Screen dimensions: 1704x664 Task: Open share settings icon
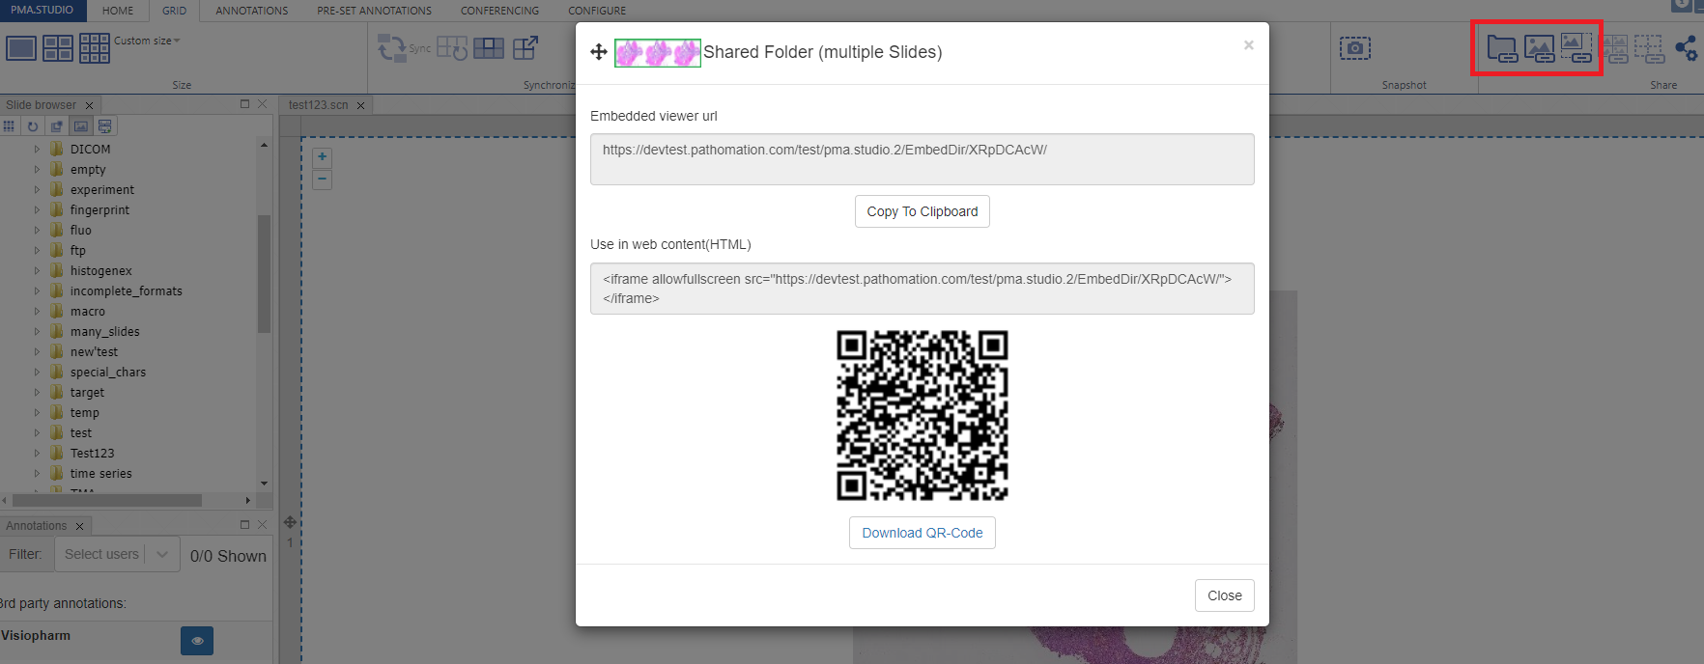pos(1687,48)
